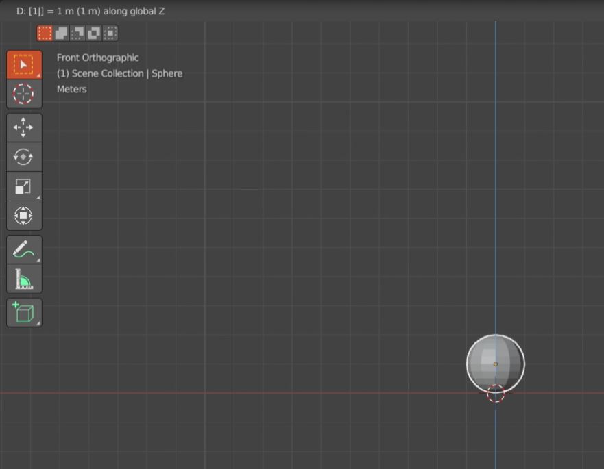604x469 pixels.
Task: Select the Tweak/Select Box tool
Action: point(23,64)
